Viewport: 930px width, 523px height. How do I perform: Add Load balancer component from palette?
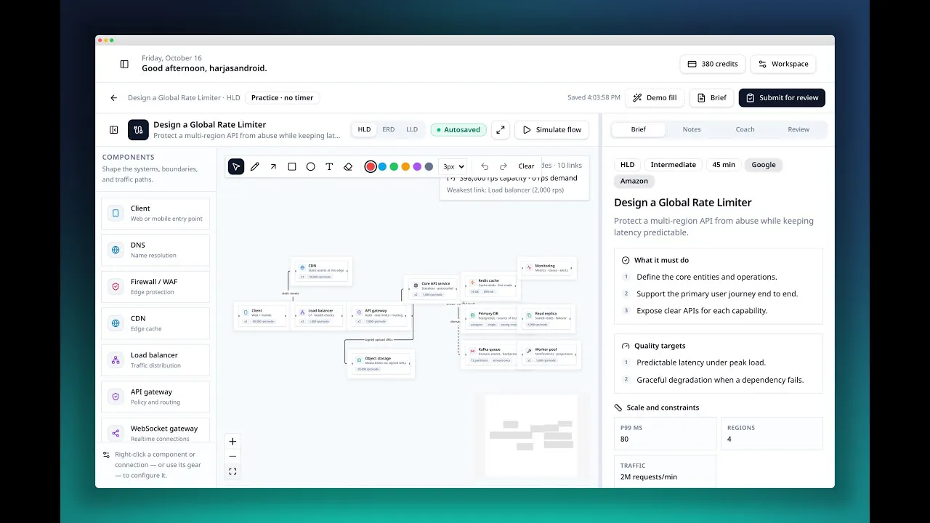155,360
